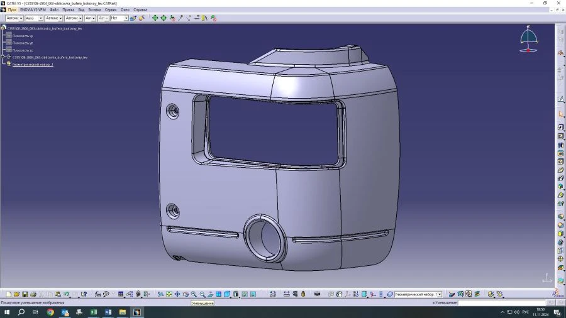Click the Пуск menu button

[x=12, y=10]
